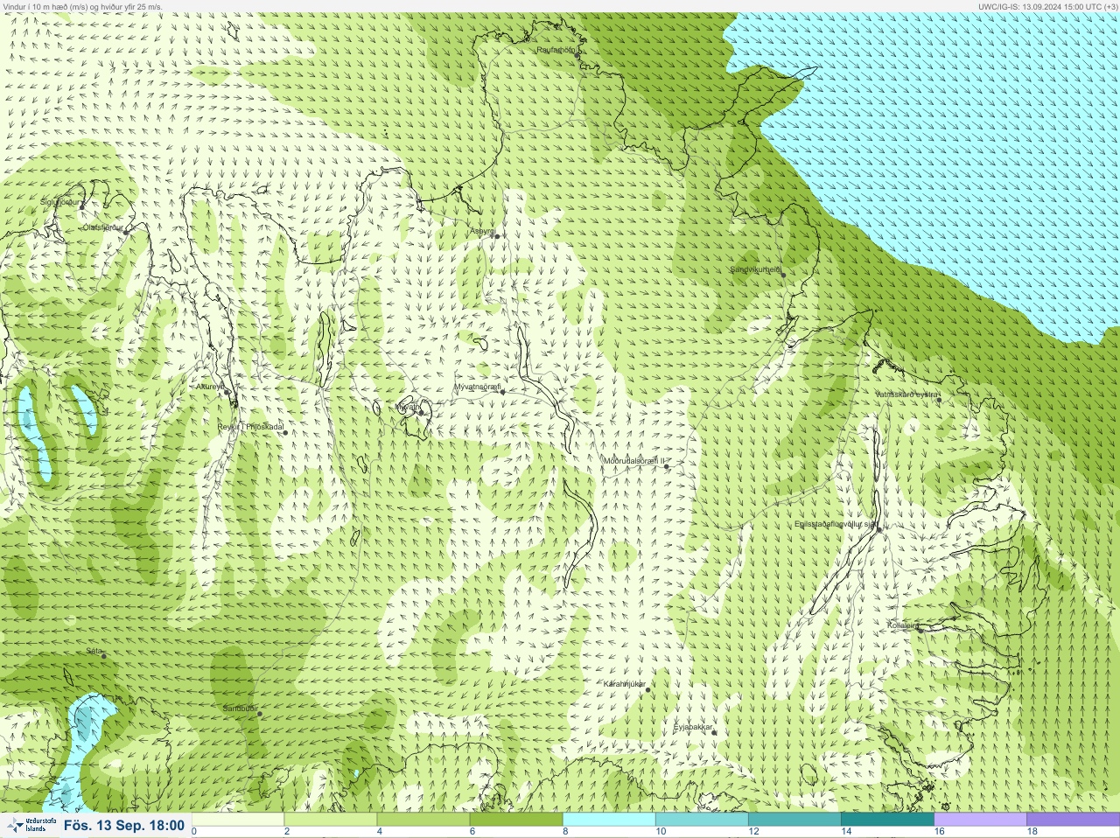Pick the Sandvíkurheiði station marker
Image resolution: width=1120 pixels, height=838 pixels.
pos(783,276)
